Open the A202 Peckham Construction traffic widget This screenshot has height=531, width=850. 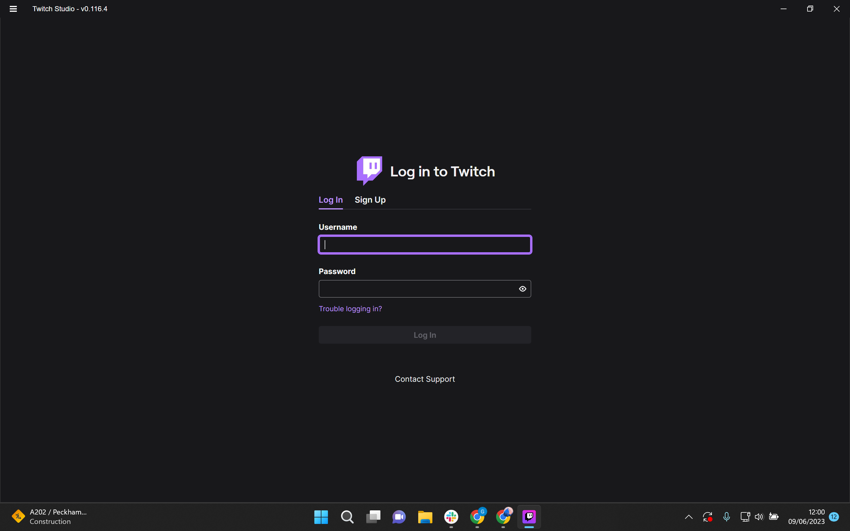(49, 517)
